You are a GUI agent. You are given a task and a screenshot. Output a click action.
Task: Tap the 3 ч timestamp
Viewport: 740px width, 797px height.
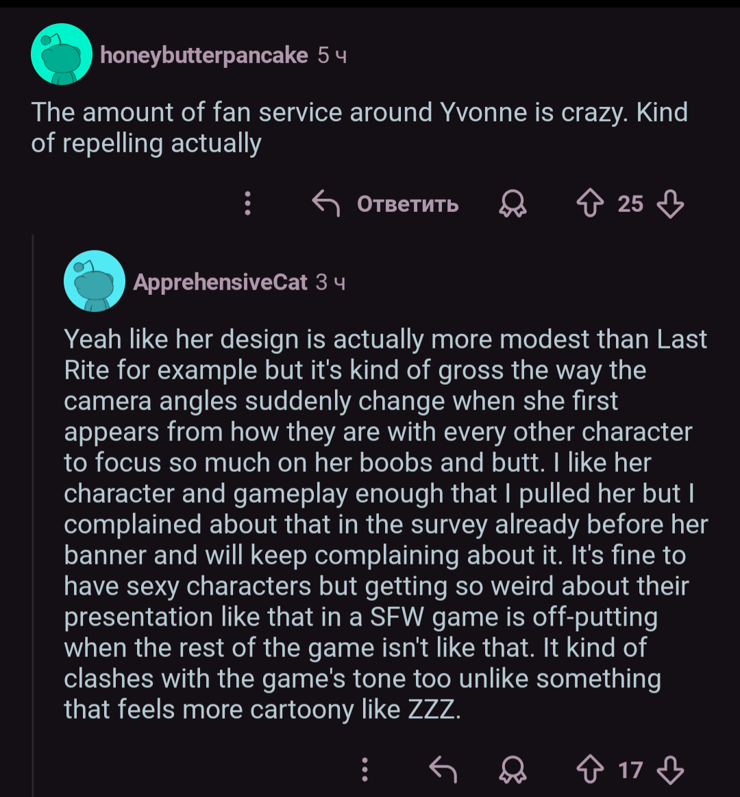click(x=330, y=282)
